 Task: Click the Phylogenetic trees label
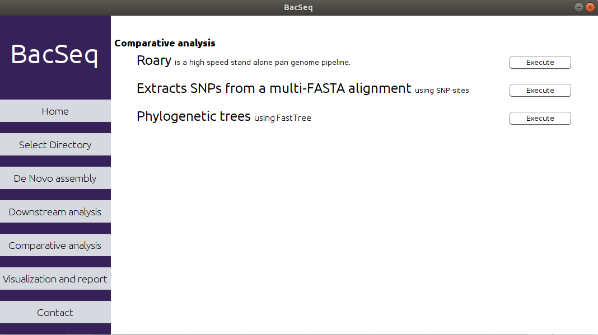point(193,116)
